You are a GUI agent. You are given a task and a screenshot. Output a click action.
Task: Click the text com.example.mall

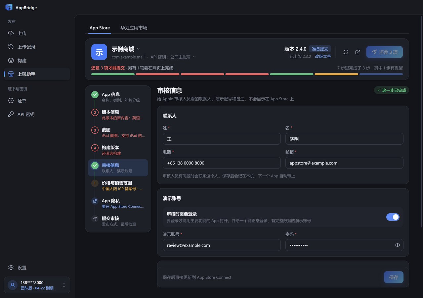click(x=128, y=57)
